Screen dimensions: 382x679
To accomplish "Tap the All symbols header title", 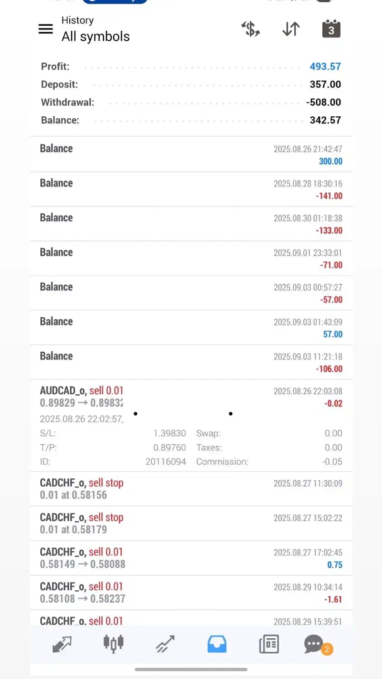I will (95, 36).
